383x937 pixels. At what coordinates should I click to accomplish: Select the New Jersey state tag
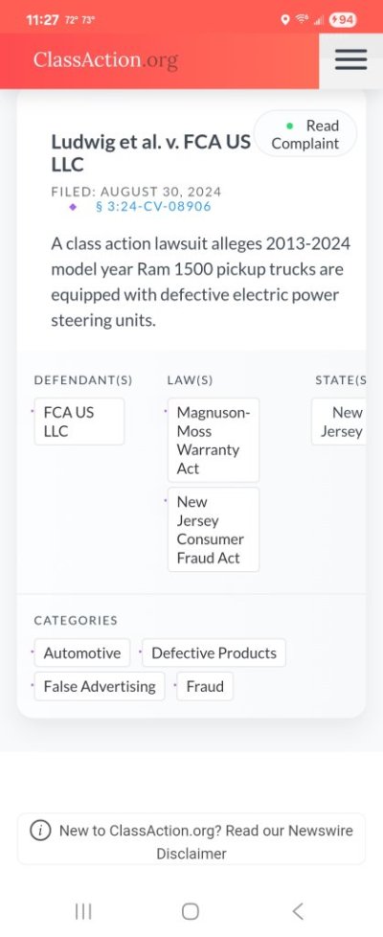click(x=339, y=422)
